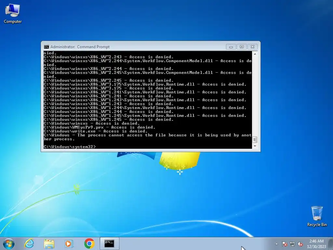
Task: Open muted volume speaker tray icon
Action: (x=300, y=244)
